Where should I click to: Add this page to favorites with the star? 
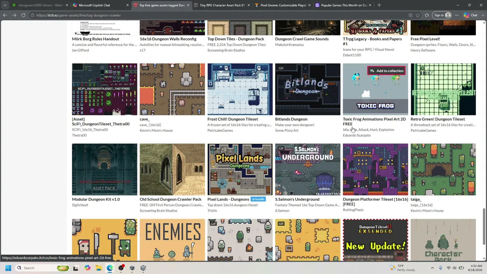point(418,15)
